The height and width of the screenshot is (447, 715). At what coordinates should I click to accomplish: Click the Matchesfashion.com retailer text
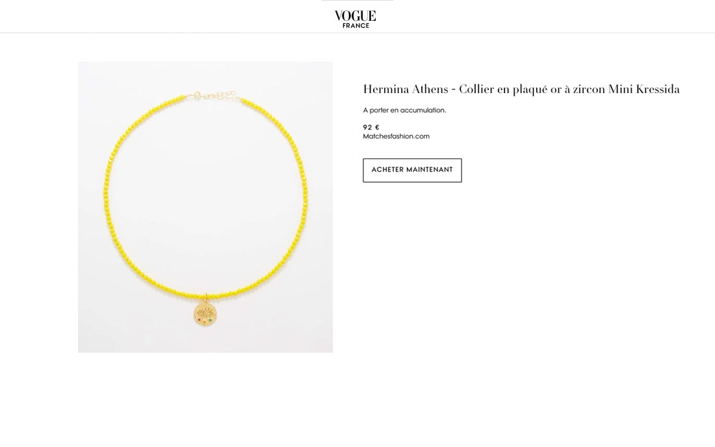[396, 136]
